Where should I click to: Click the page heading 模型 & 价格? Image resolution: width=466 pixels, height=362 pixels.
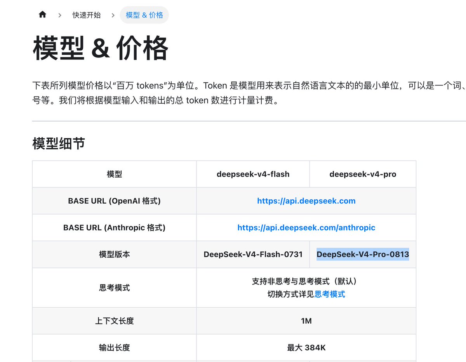[x=101, y=48]
